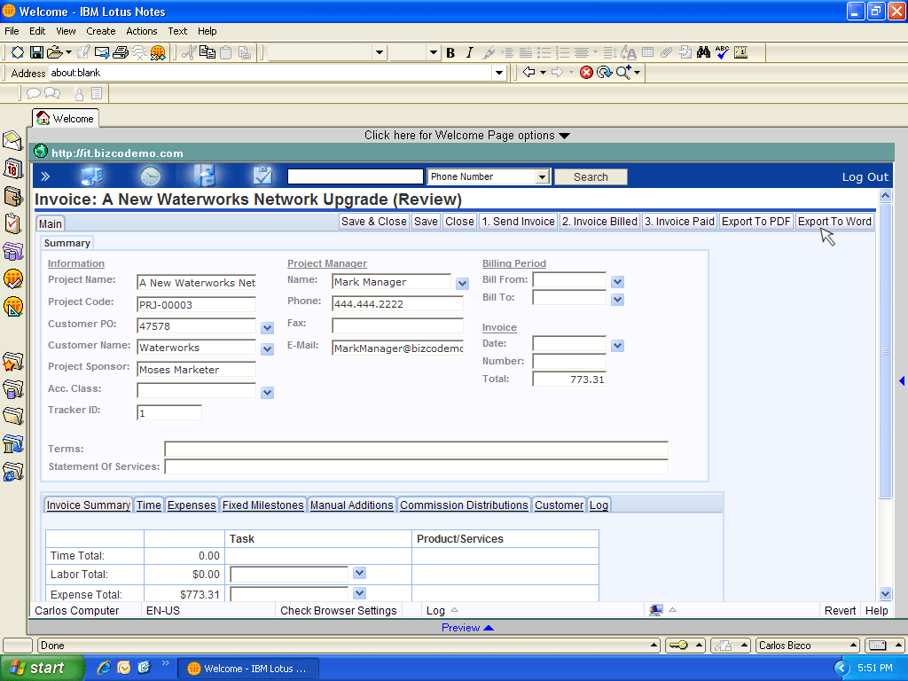Click the Search button

(x=591, y=177)
